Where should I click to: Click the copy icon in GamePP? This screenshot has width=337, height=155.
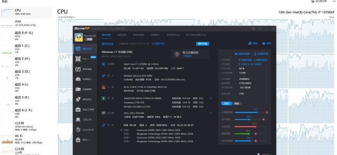[250, 43]
